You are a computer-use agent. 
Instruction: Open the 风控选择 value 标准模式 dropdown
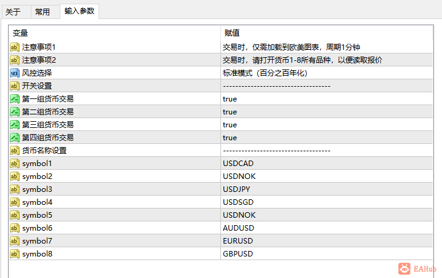click(326, 73)
